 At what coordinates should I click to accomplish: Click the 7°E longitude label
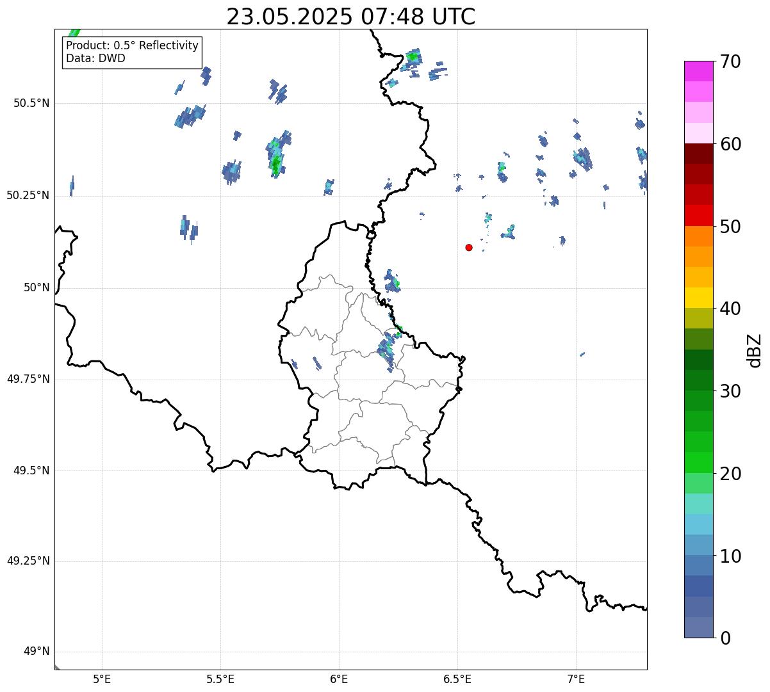[576, 679]
